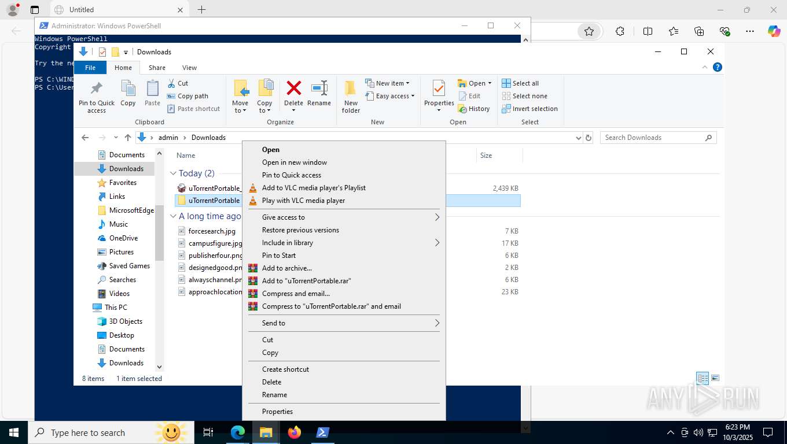This screenshot has width=787, height=444.
Task: Open Microsoft Edge from the taskbar
Action: [x=238, y=432]
